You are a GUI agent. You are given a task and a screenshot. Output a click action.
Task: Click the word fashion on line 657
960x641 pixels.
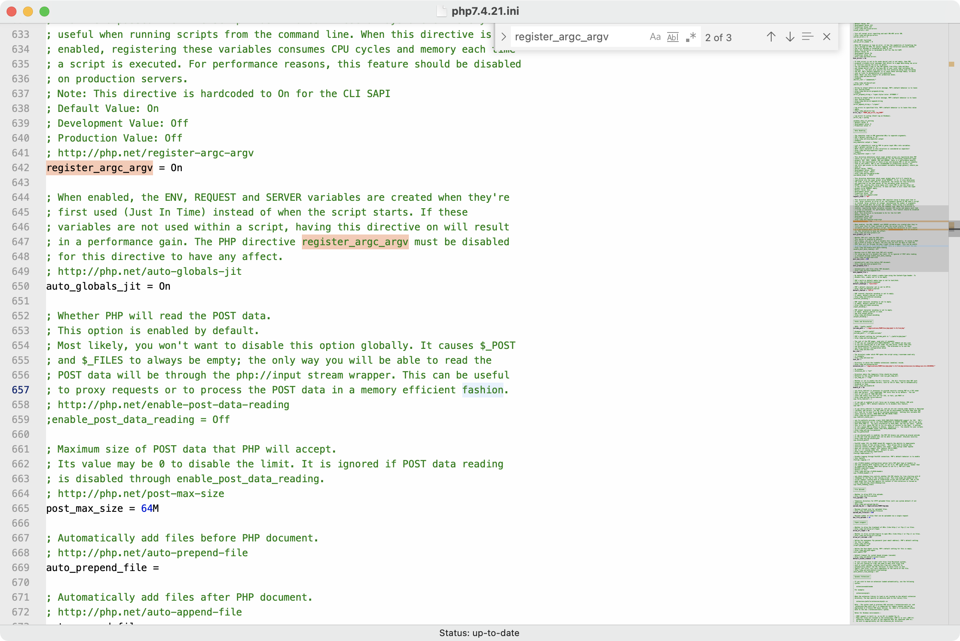point(483,390)
